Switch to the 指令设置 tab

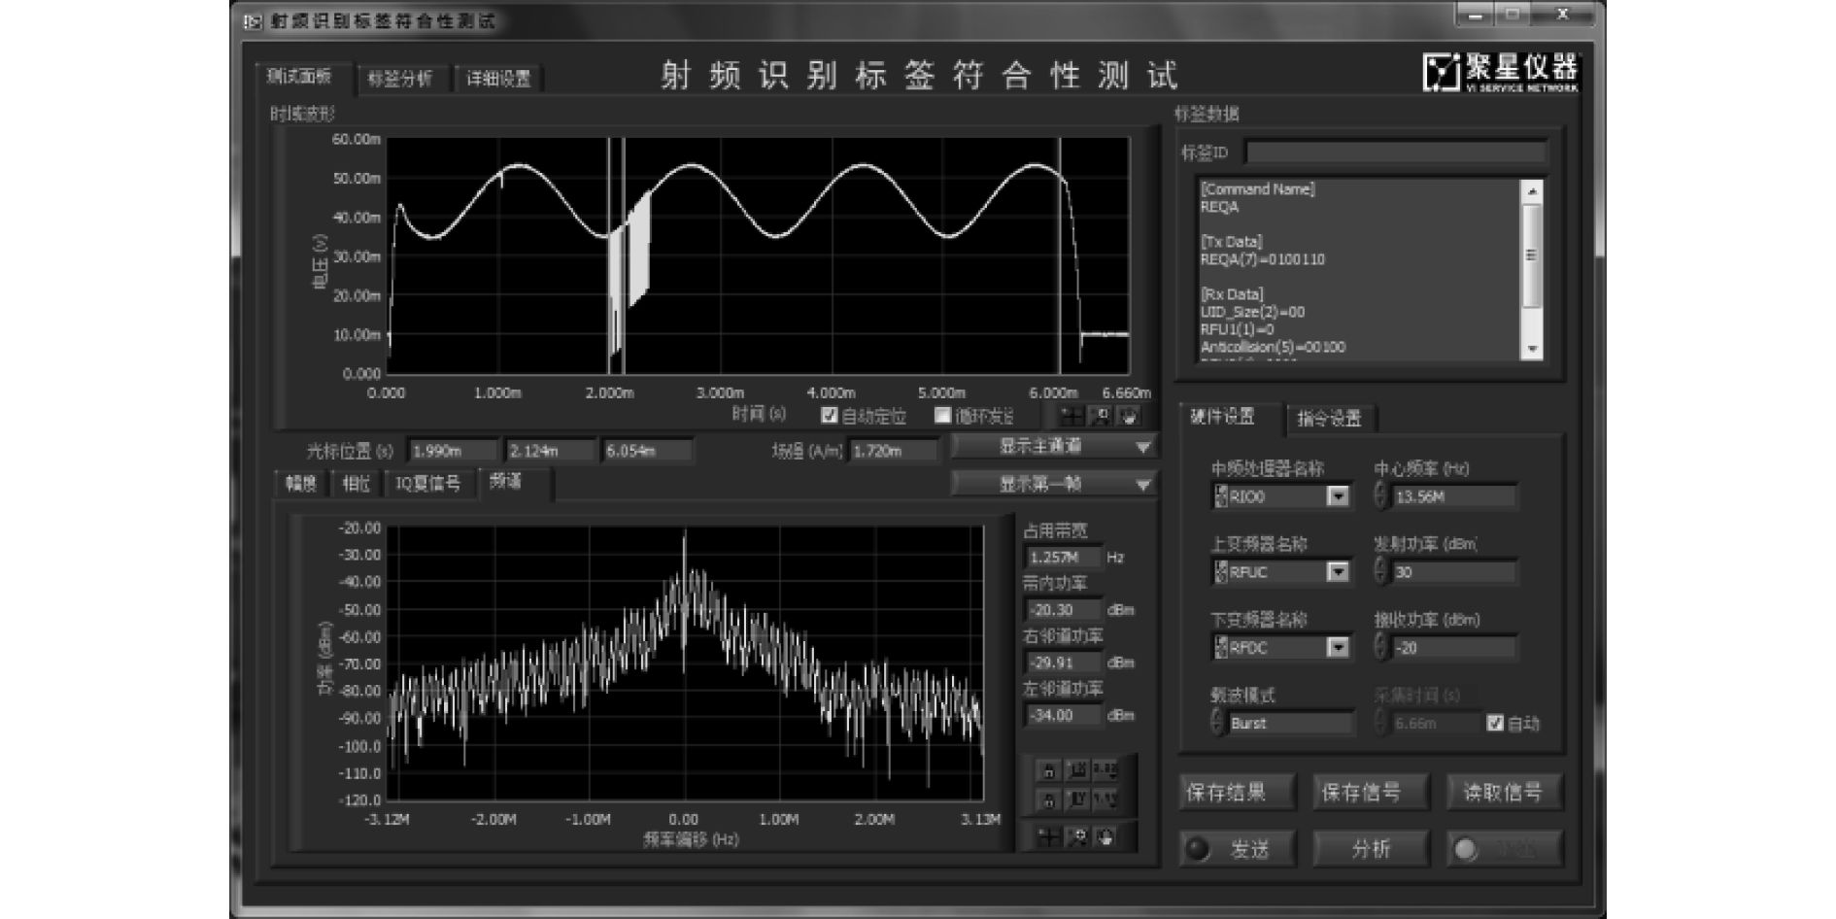click(x=1330, y=420)
